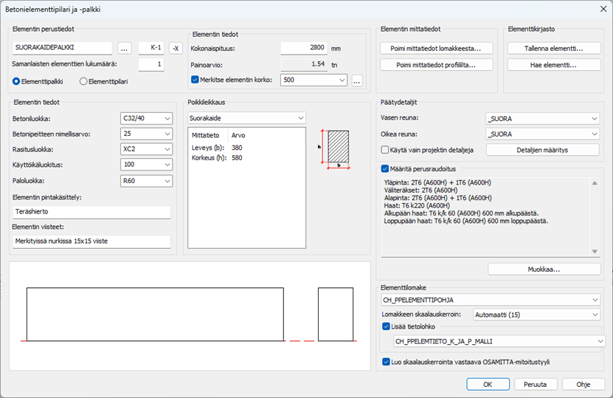The height and width of the screenshot is (398, 613).
Task: Toggle Lisää tietolohko checkbox
Action: pos(387,326)
